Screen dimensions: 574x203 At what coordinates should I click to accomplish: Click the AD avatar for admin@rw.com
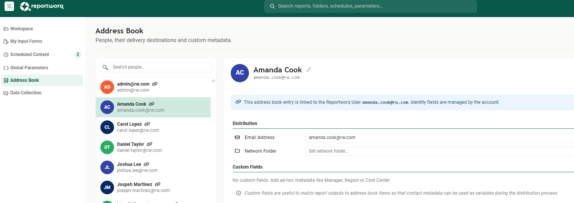[x=107, y=87]
